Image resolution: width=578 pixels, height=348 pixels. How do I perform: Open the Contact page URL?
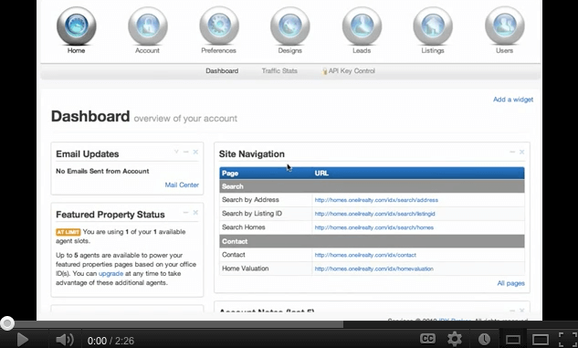tap(365, 255)
